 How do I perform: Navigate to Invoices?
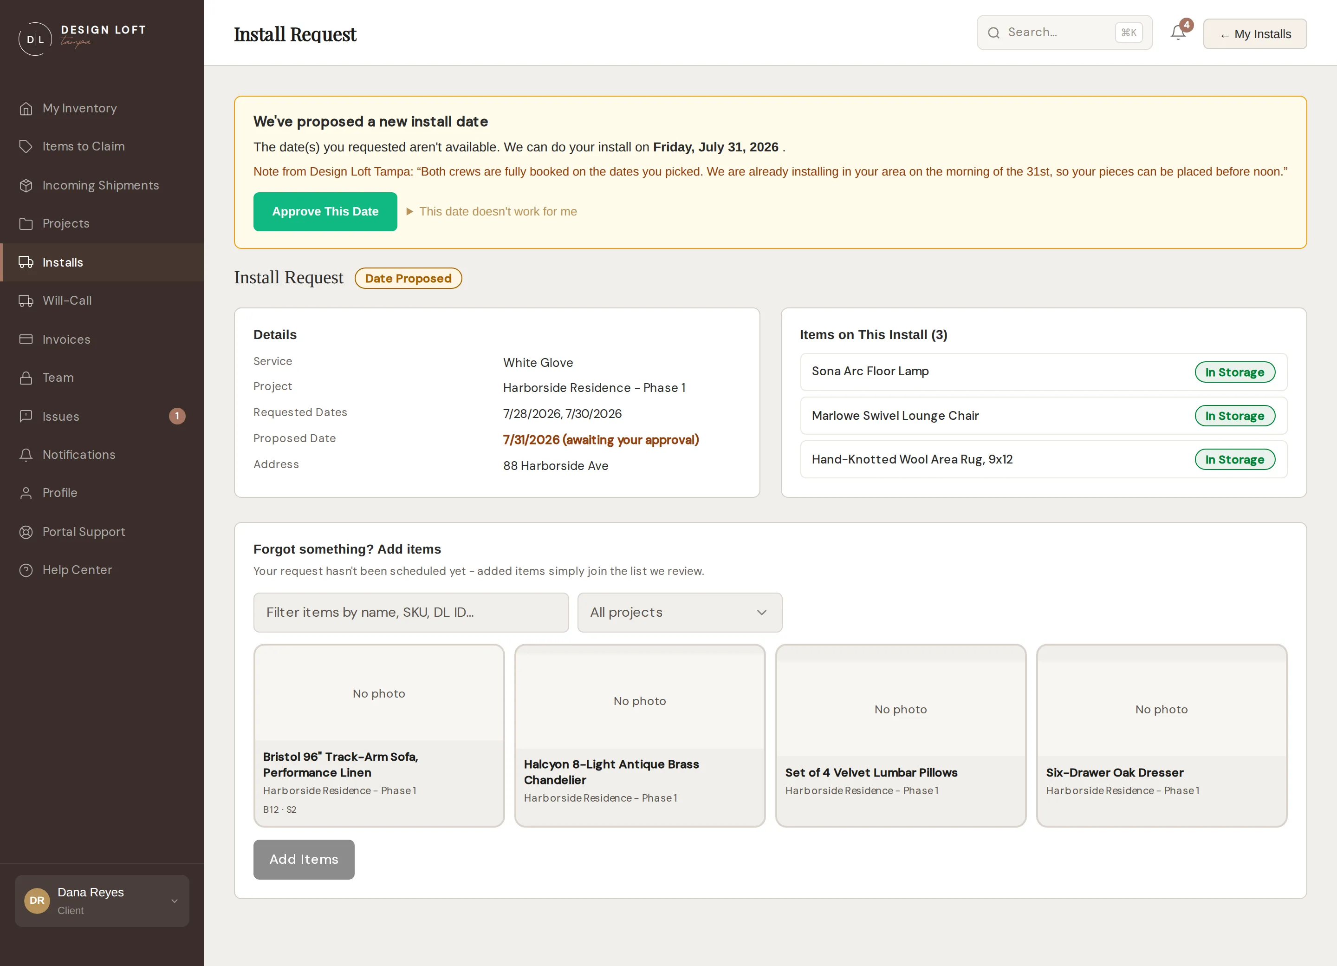click(x=102, y=339)
